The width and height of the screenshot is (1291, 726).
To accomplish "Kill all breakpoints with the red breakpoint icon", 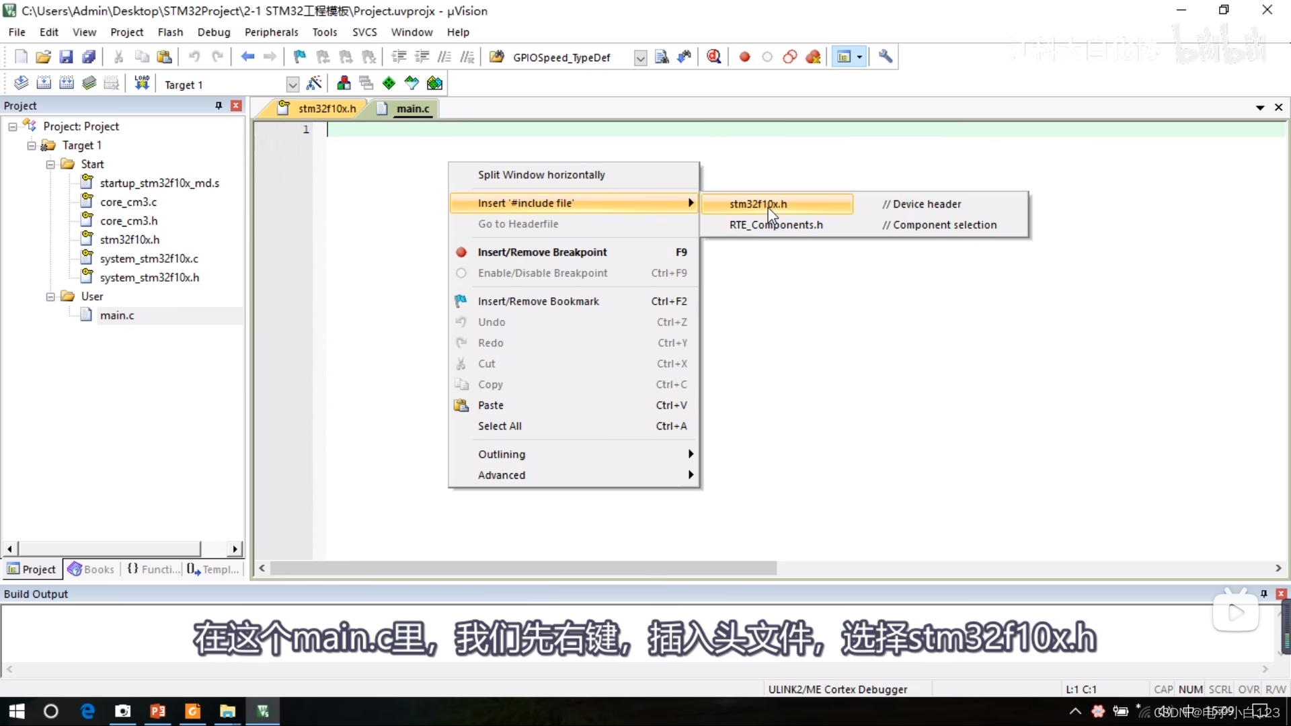I will (814, 57).
